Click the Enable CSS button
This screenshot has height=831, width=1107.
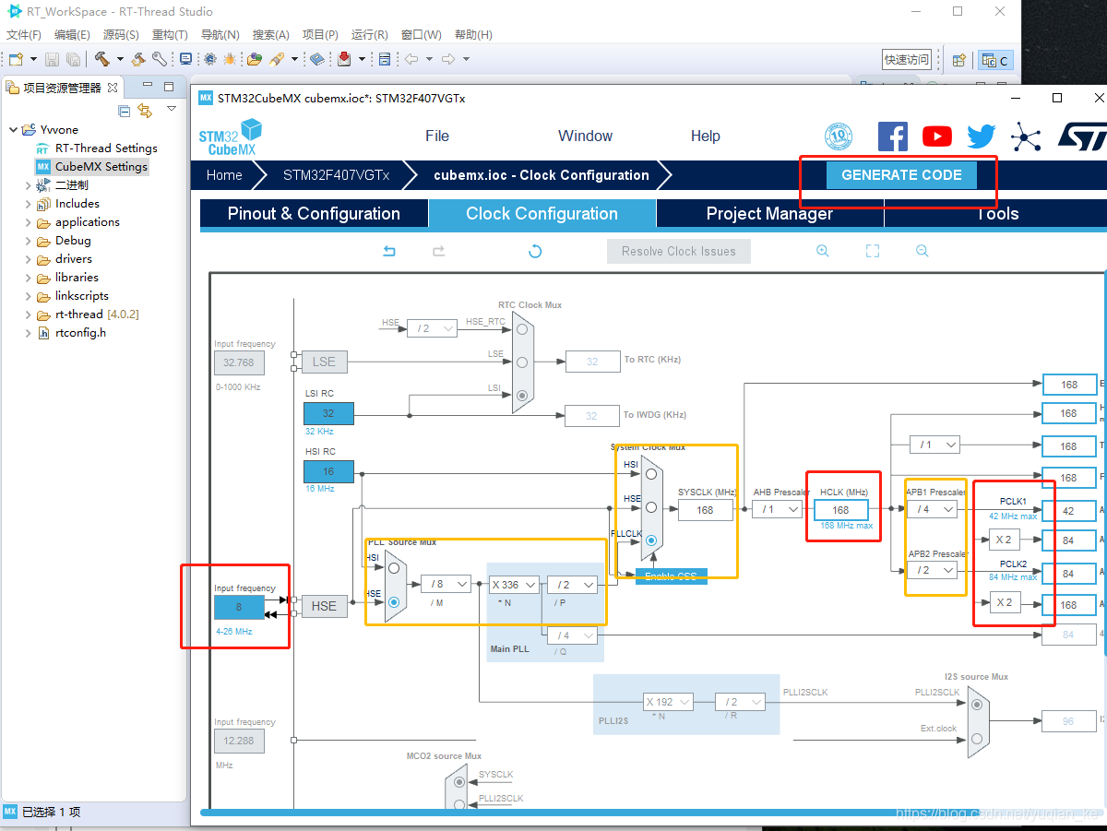pos(671,576)
